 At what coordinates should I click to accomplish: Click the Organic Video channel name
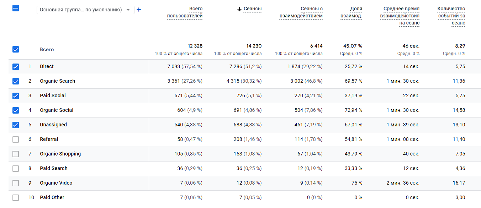56,183
